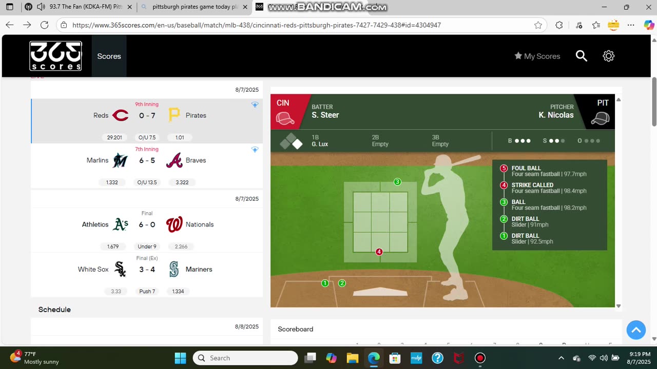Open browser settings and more menu
The image size is (657, 369).
coord(631,25)
